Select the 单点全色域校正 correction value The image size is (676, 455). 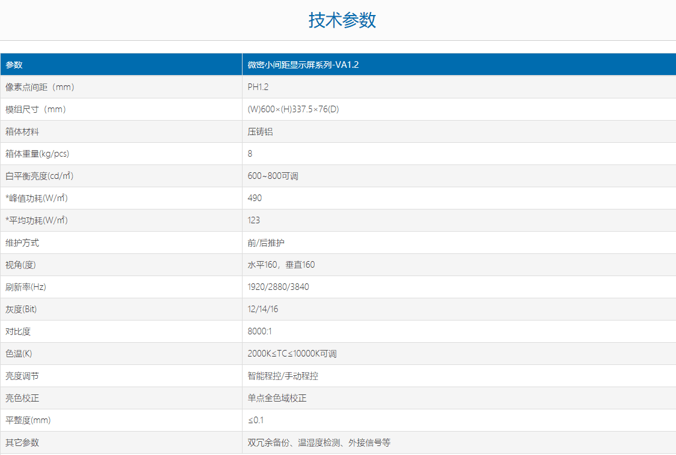click(x=277, y=398)
